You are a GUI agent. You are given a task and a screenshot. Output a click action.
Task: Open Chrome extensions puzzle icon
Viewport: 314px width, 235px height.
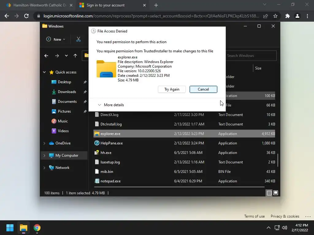pos(288,16)
